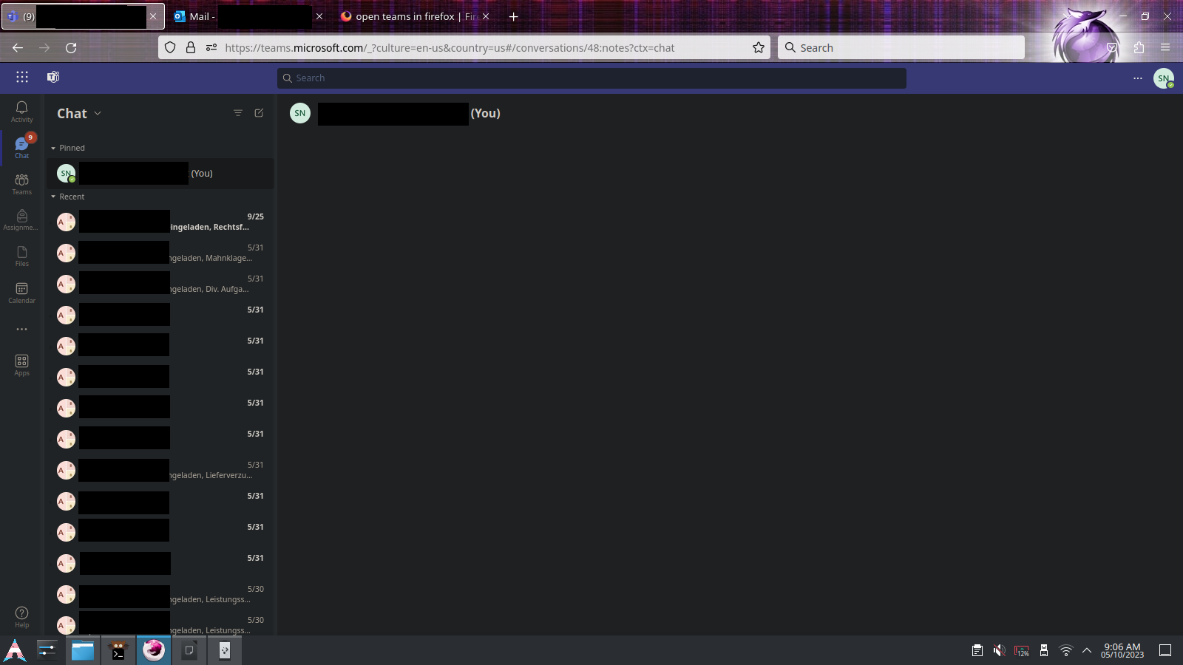Open the SN profile avatar menu
1183x665 pixels.
point(1164,78)
